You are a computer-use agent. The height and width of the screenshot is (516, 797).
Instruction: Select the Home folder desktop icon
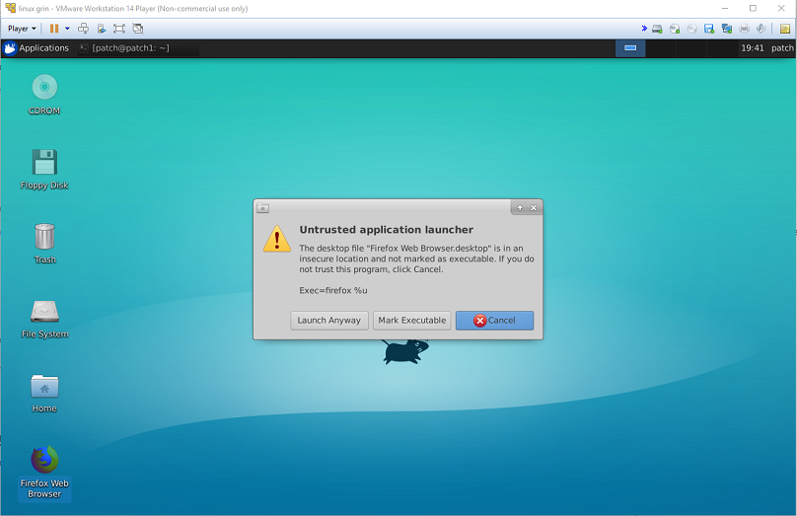click(44, 393)
